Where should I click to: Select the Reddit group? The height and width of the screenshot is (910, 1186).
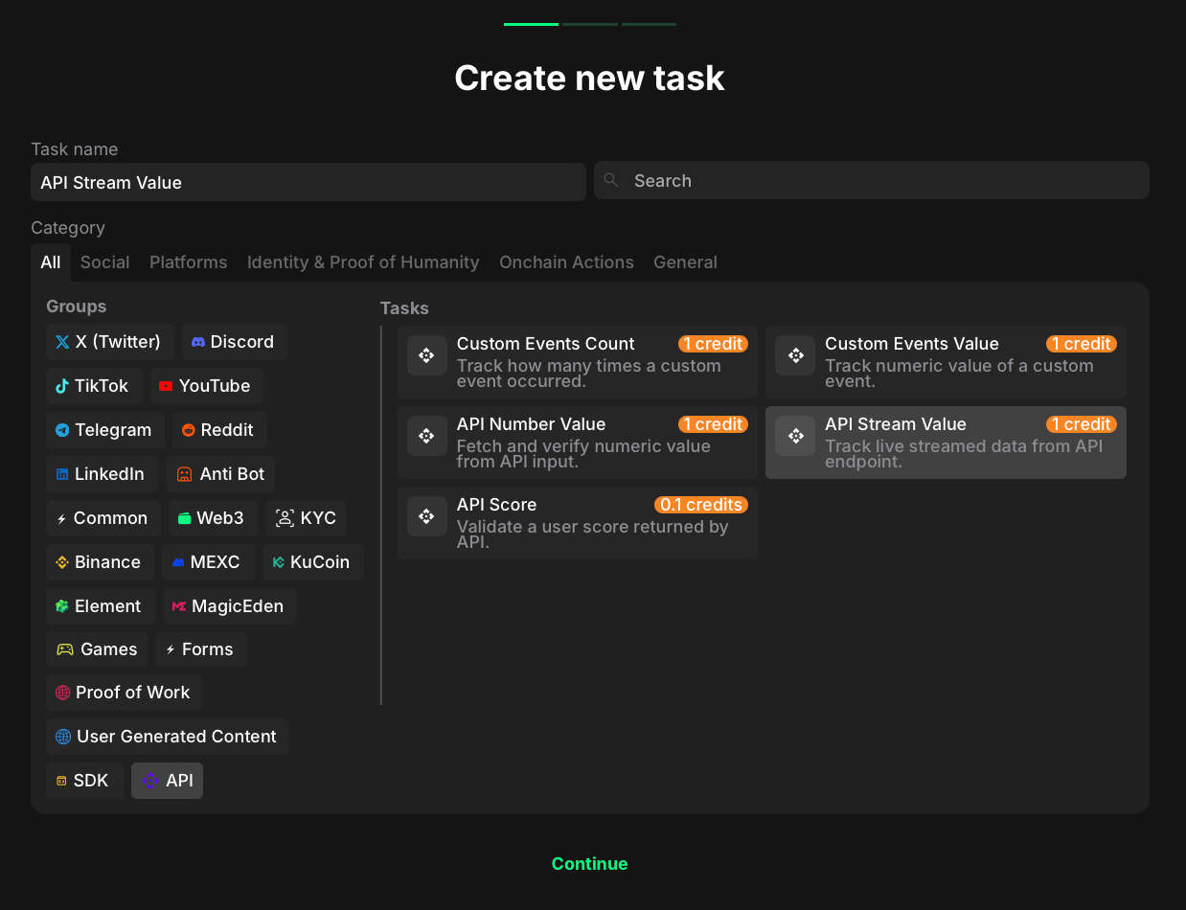point(219,430)
